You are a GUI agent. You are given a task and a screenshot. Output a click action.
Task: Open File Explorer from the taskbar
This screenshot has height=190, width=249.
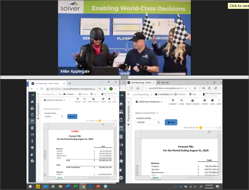click(60, 187)
